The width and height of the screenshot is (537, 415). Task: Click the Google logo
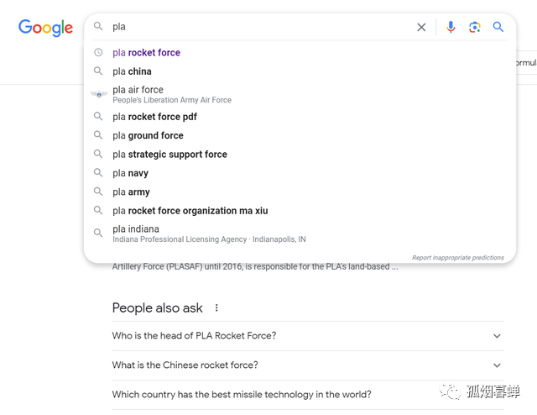coord(46,28)
